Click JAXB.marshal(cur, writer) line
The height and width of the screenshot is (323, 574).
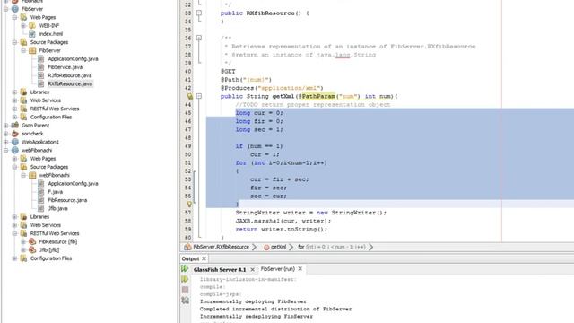[x=283, y=222]
